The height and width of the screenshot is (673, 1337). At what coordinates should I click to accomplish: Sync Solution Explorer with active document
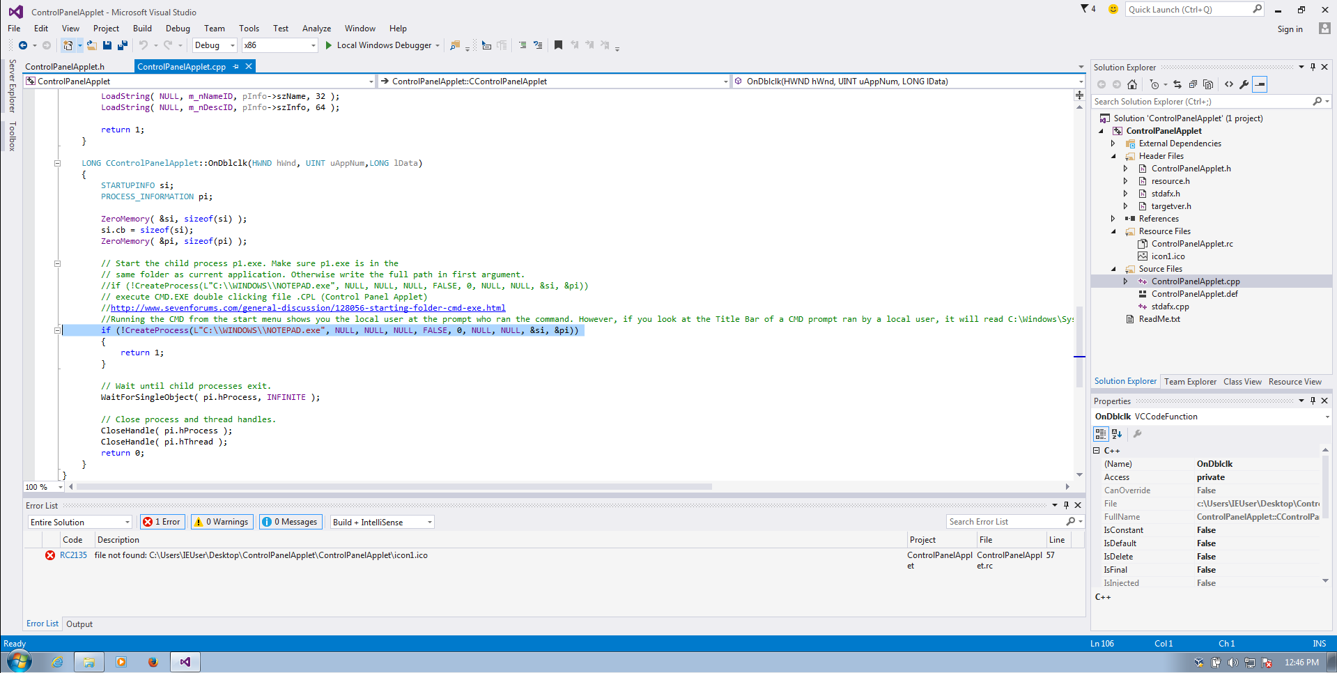(1177, 84)
